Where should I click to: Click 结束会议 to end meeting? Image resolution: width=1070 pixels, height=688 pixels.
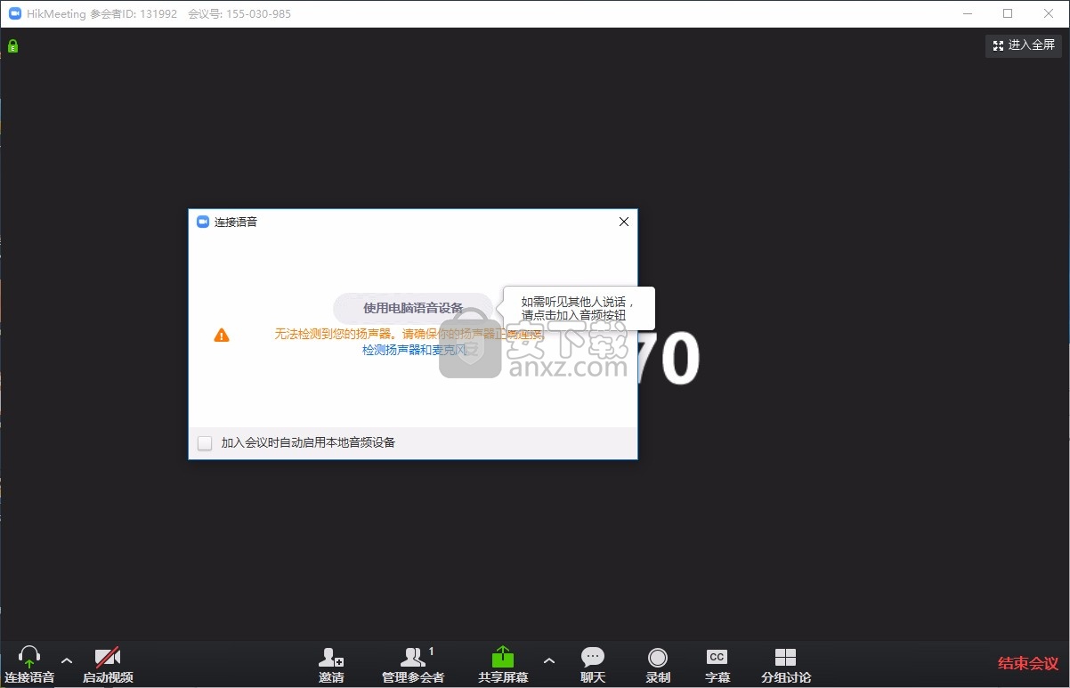coord(1028,663)
